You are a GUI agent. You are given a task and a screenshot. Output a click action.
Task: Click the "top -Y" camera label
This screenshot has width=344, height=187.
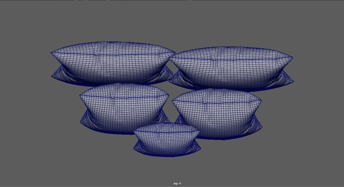click(177, 184)
